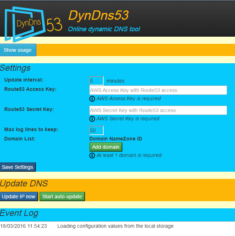Click the Route53 Access Key label
Screen dimensions: 235x236
click(30, 89)
